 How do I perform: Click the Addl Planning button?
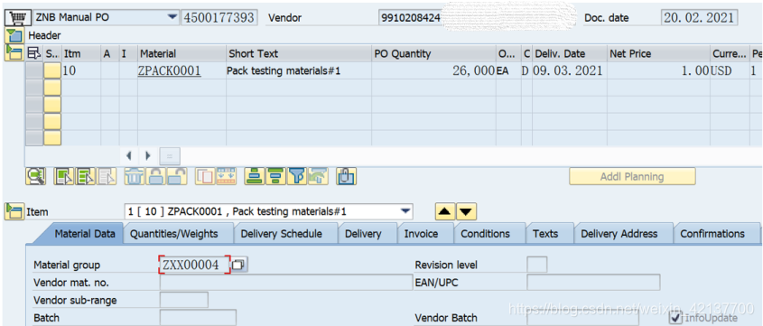(x=632, y=176)
